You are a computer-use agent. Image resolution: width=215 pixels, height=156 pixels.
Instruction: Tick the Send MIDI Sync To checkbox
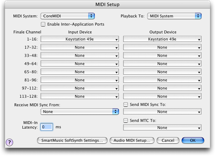click(x=126, y=104)
